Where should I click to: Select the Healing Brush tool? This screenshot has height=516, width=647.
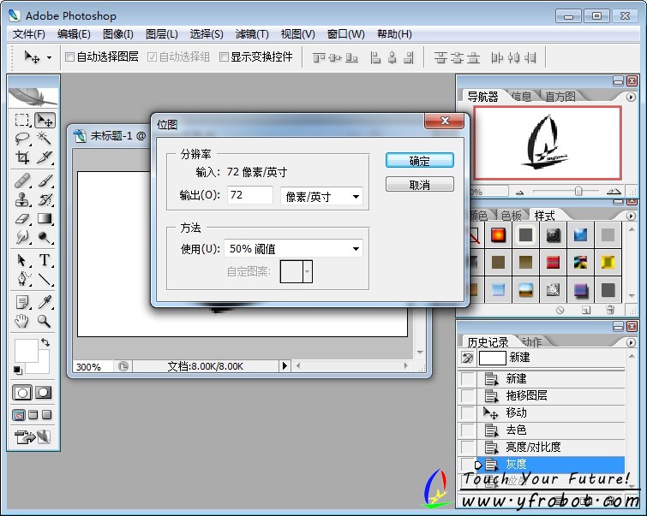pos(22,181)
